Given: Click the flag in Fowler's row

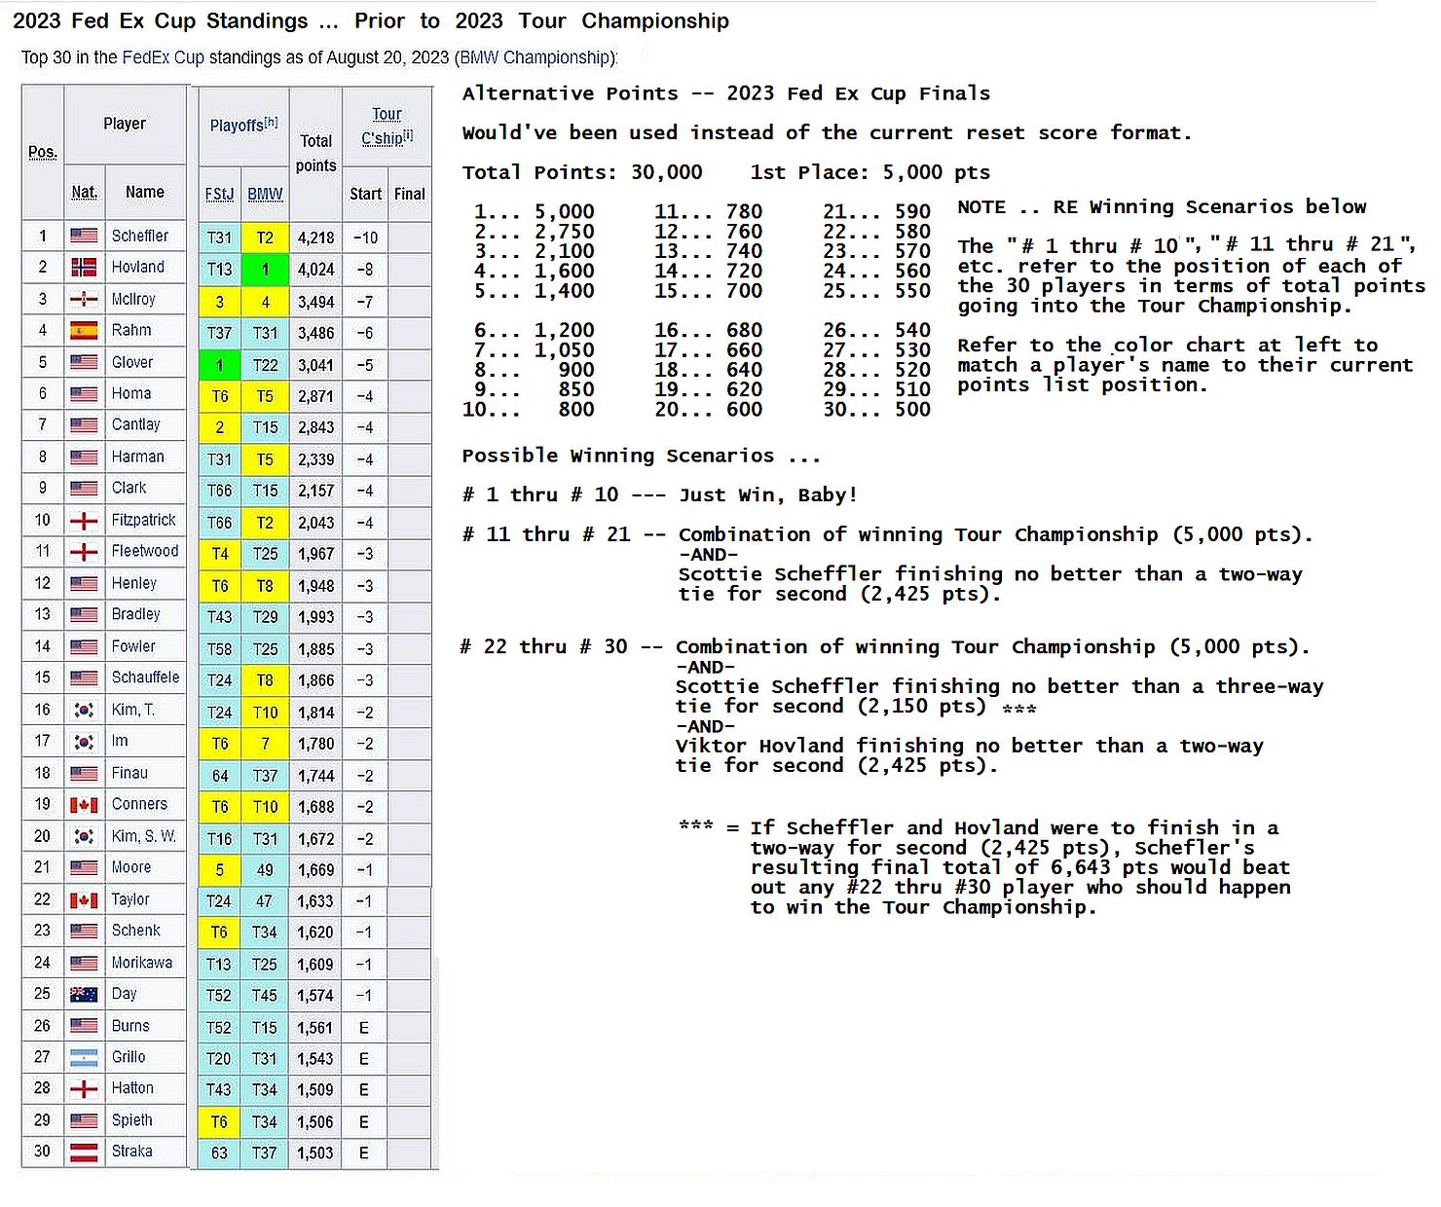Looking at the screenshot, I should tap(84, 647).
